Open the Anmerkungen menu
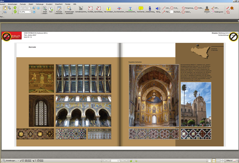This screenshot has height=163, width=239. pyautogui.click(x=12, y=4)
